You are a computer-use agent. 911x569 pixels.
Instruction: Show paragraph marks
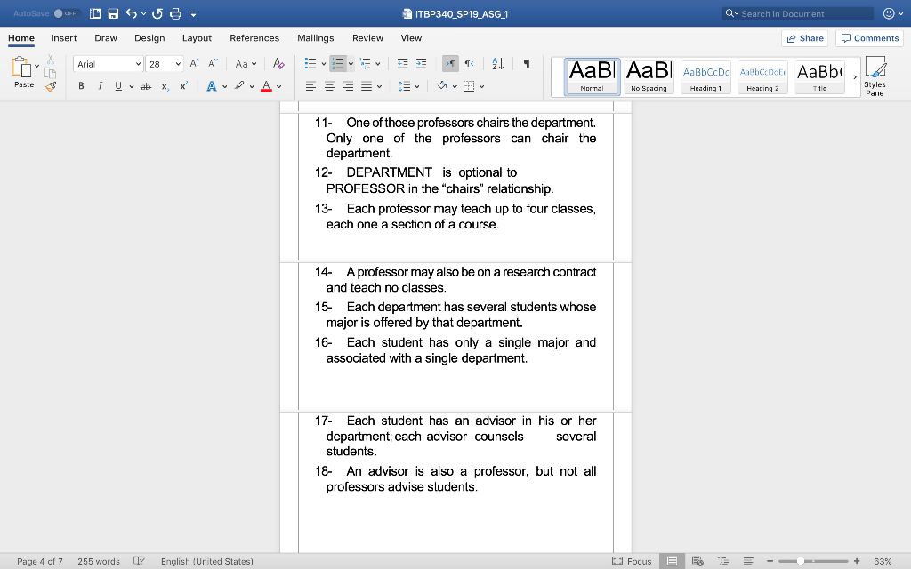(x=528, y=63)
